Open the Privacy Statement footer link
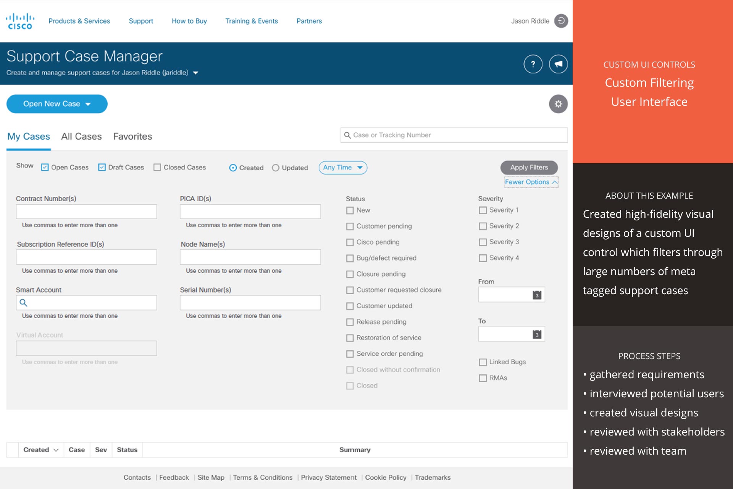 pos(328,478)
